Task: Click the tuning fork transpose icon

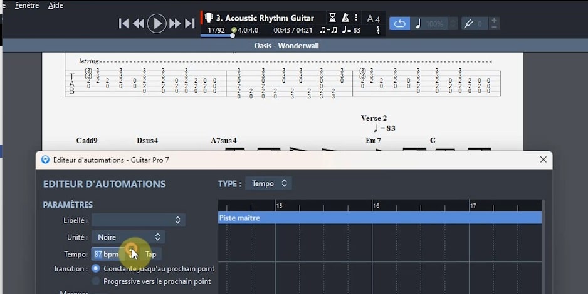Action: tap(468, 24)
